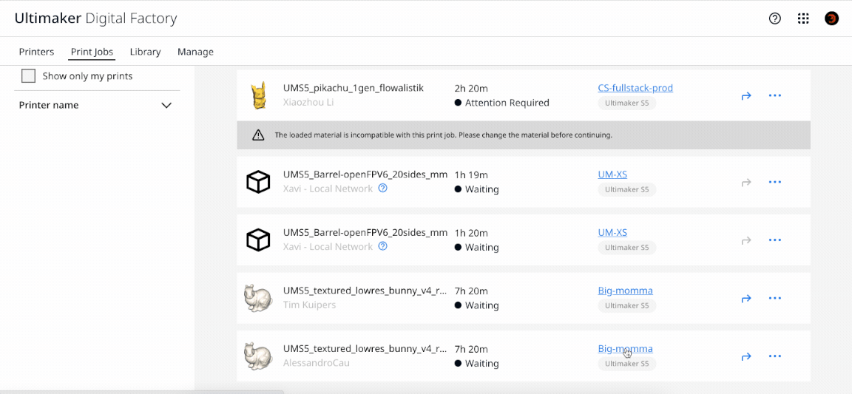Open more options for AlessandroCau bunny job

point(774,356)
